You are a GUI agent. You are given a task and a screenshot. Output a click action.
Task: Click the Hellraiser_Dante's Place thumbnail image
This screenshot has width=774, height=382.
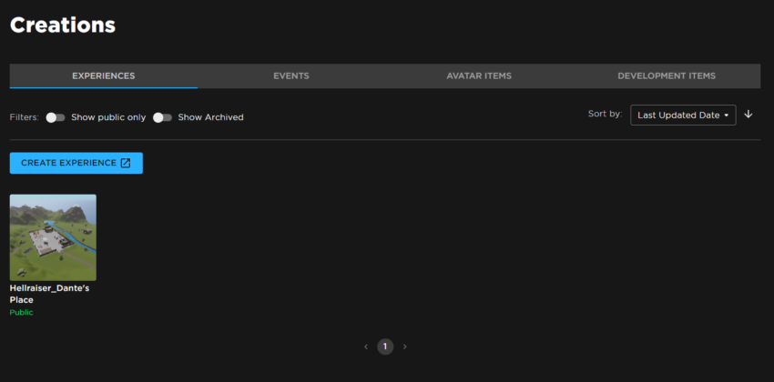[x=53, y=237]
